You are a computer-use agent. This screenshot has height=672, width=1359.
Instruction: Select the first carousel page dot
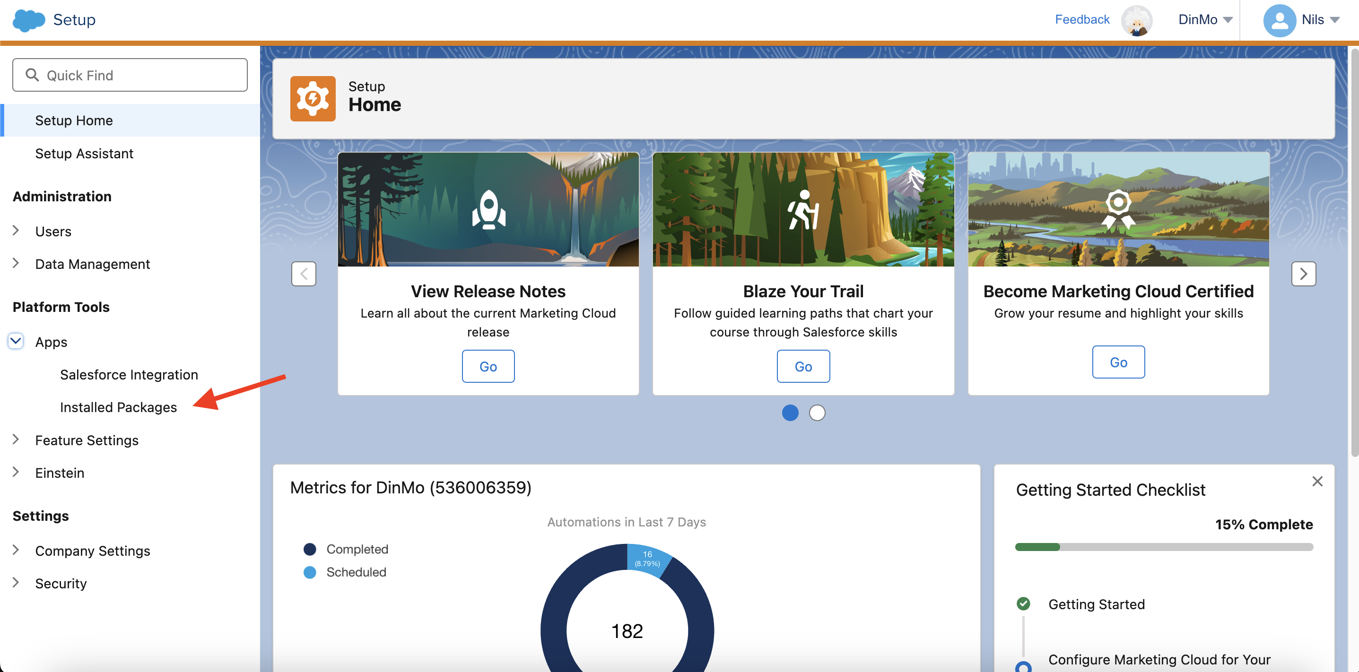tap(790, 413)
